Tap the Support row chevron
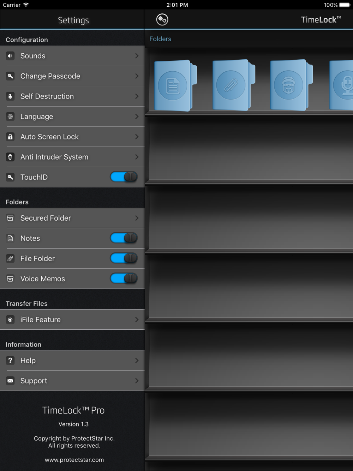353x471 pixels. tap(137, 381)
